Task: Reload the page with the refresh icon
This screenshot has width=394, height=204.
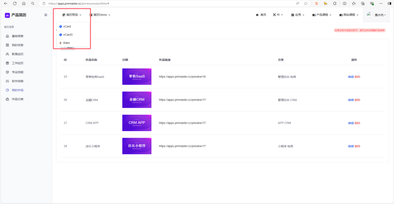Action: 15,4
